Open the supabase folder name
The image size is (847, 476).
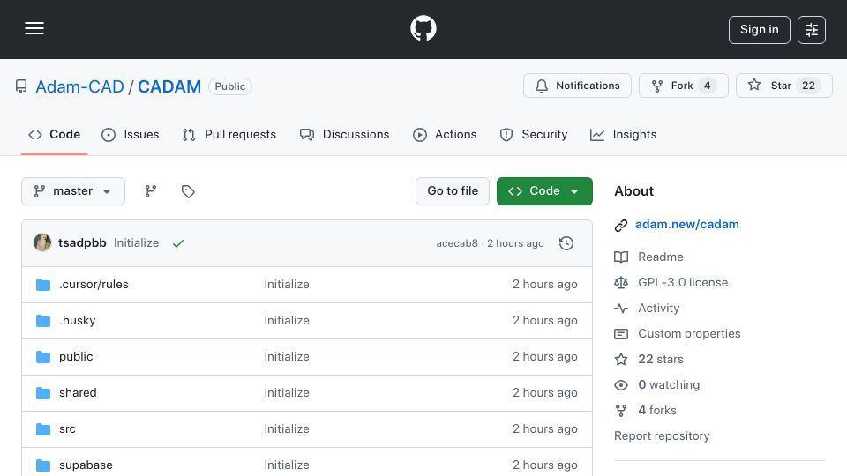click(86, 465)
